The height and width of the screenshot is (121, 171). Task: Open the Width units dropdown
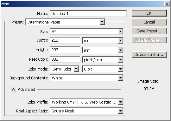coord(103,41)
